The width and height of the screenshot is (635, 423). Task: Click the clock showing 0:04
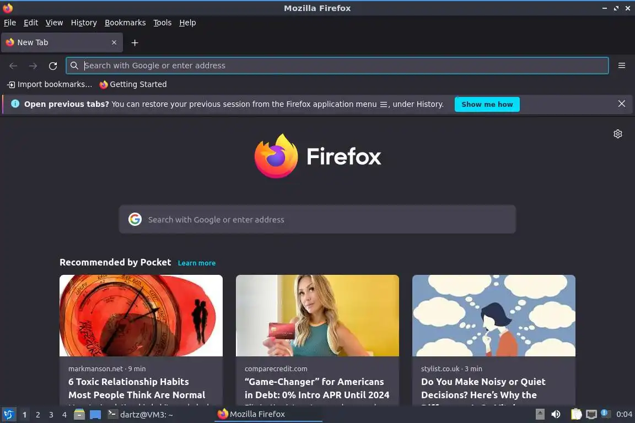pyautogui.click(x=624, y=414)
